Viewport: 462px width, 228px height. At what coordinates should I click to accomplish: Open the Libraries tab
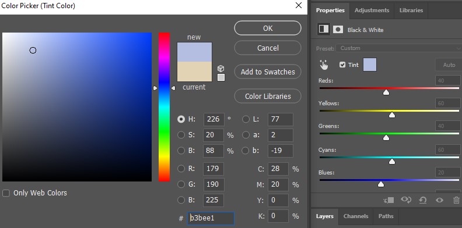pyautogui.click(x=411, y=10)
